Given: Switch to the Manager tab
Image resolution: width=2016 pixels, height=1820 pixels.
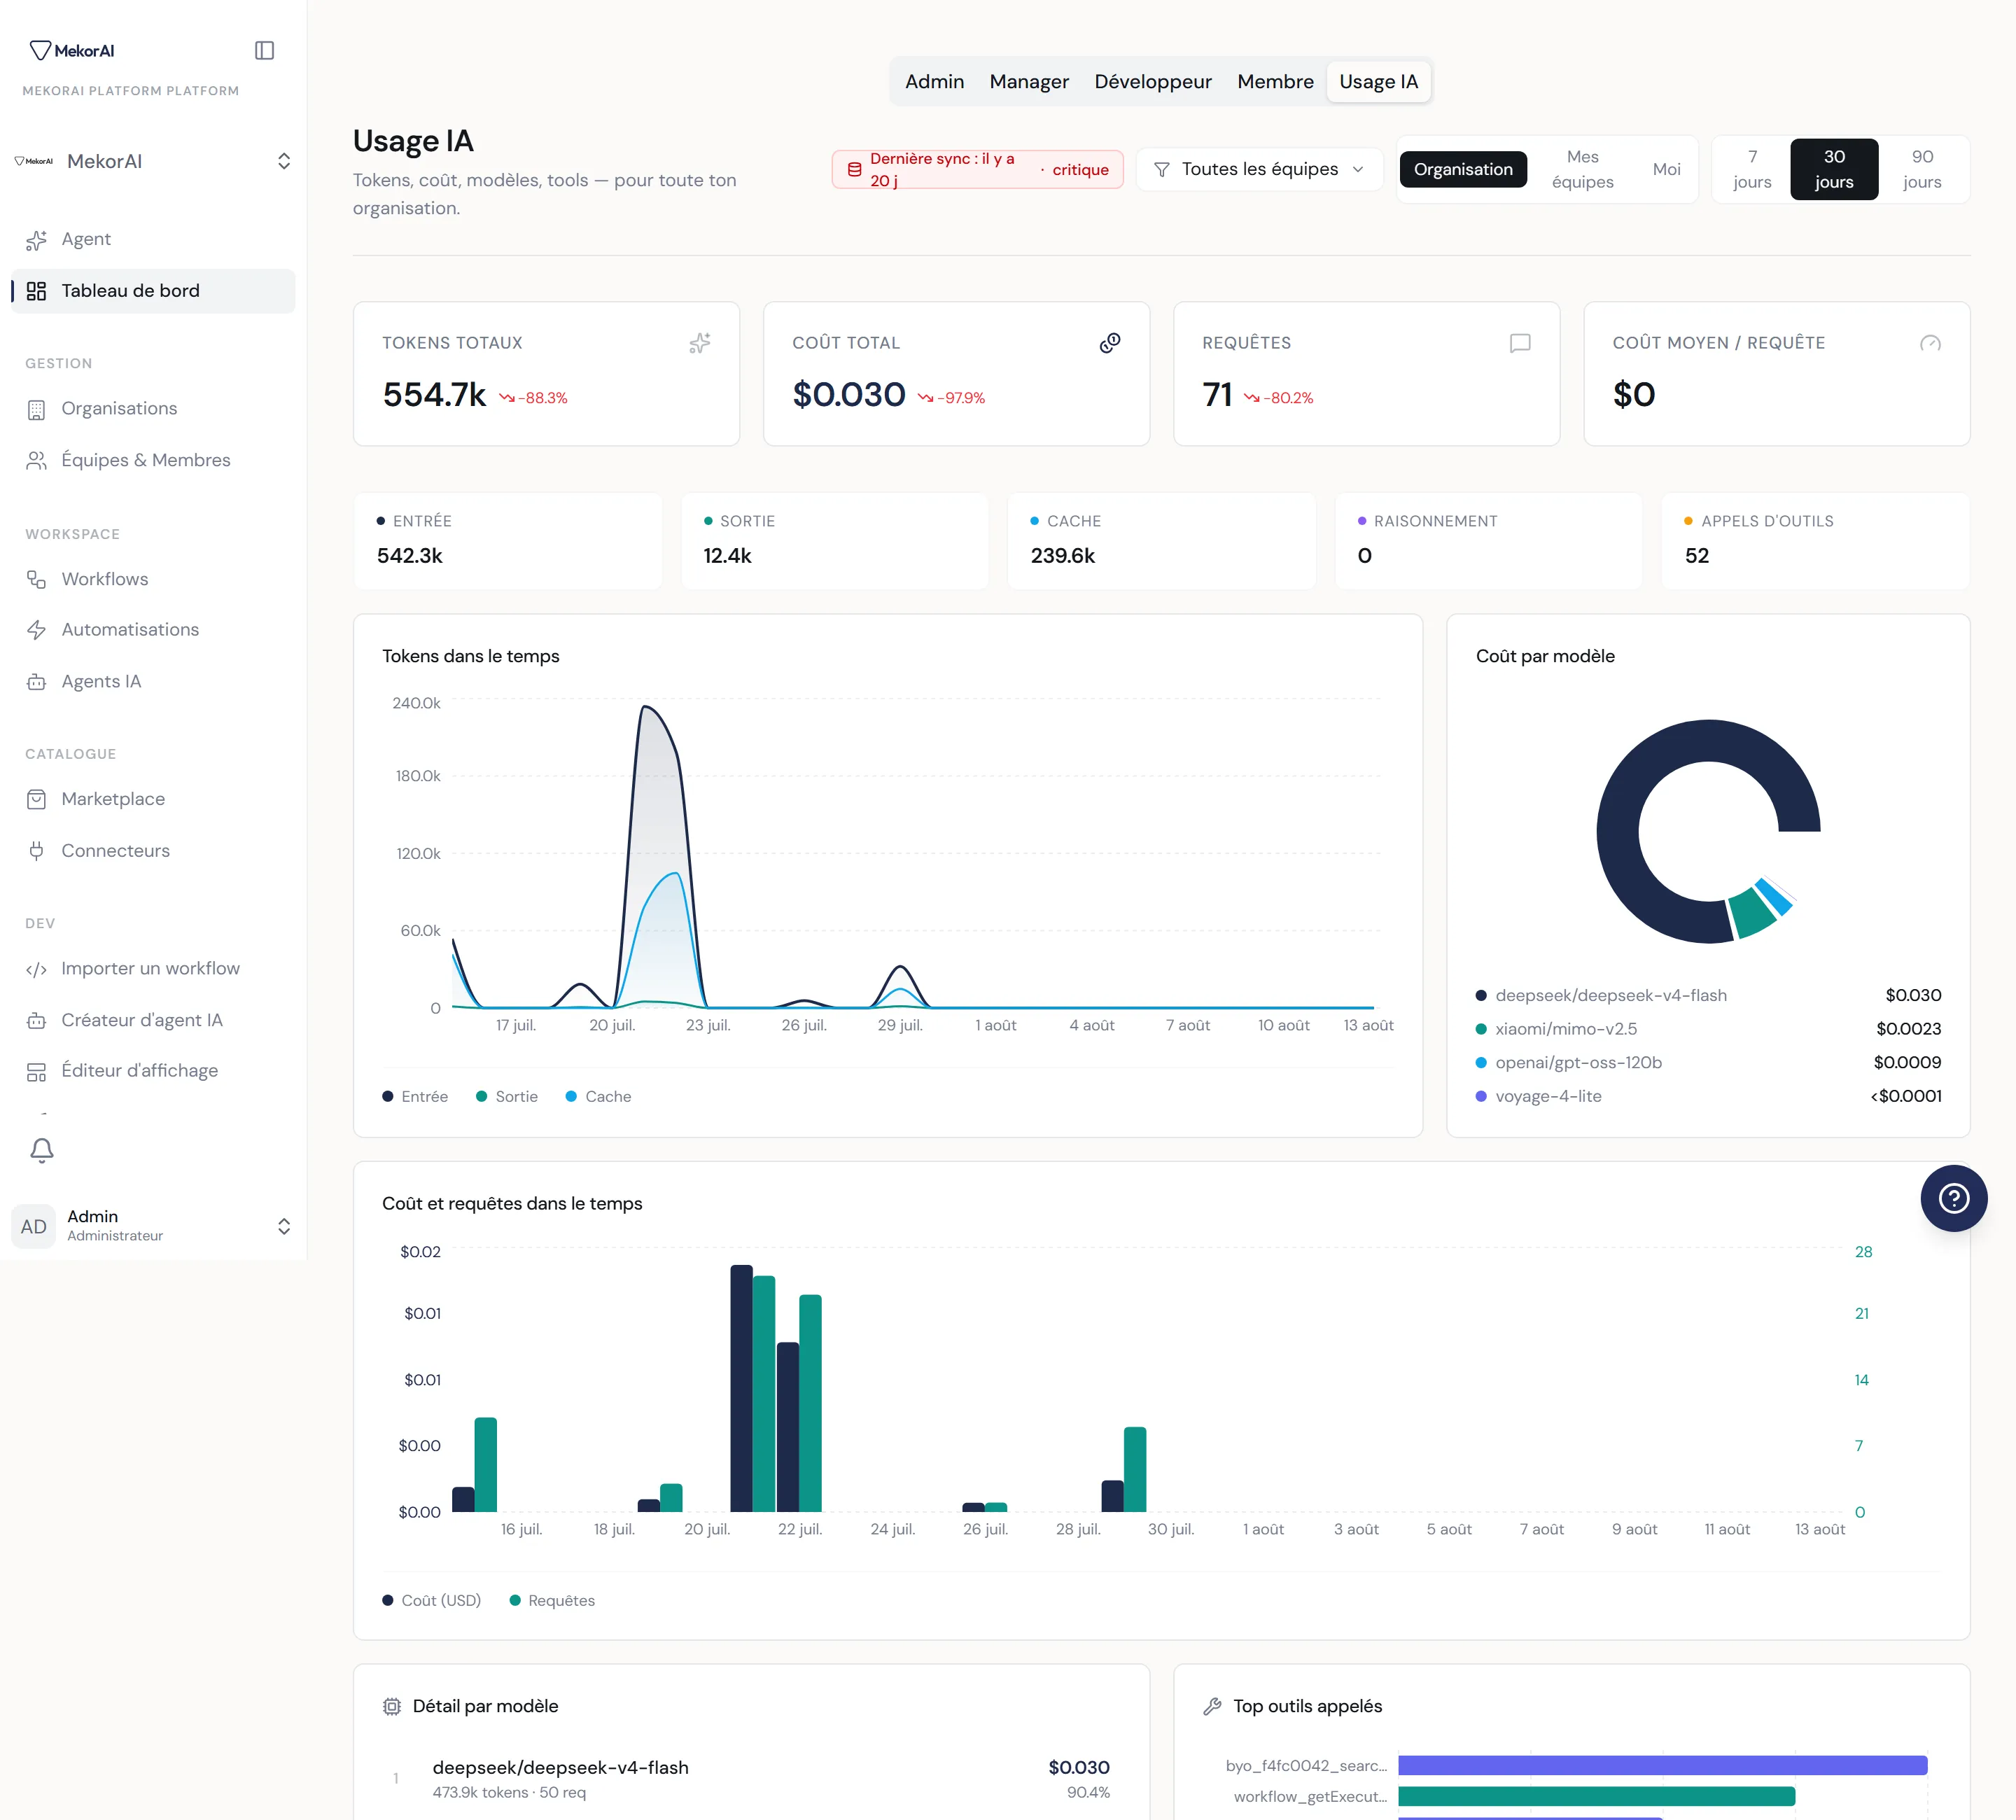Looking at the screenshot, I should (x=1029, y=82).
